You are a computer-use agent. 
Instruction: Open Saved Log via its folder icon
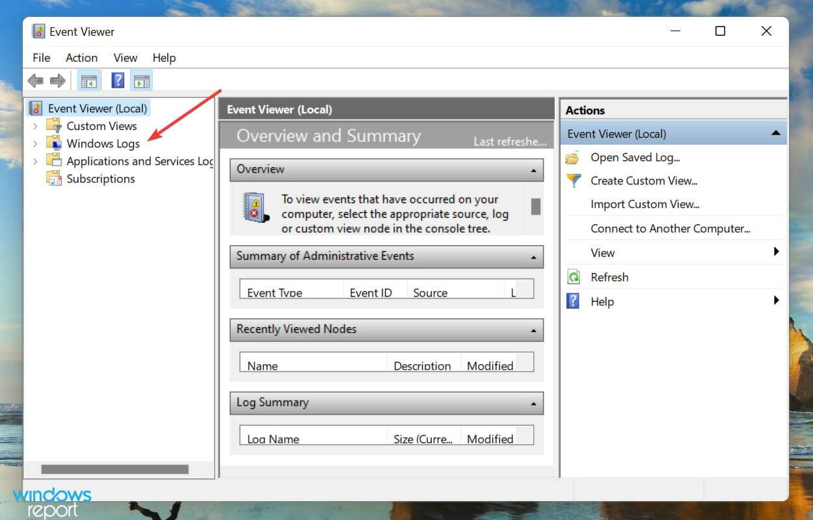(572, 157)
